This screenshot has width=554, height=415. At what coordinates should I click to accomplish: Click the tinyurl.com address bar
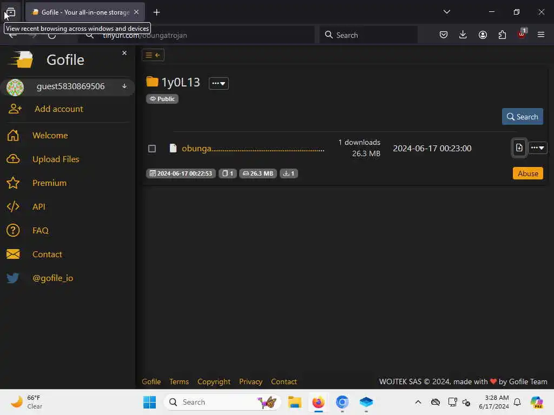coord(196,35)
